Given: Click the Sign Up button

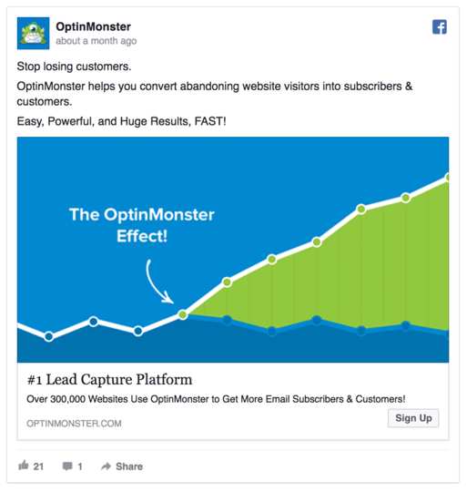Looking at the screenshot, I should tap(413, 418).
